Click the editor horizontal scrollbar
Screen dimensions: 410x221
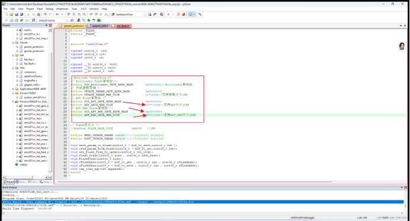195,182
